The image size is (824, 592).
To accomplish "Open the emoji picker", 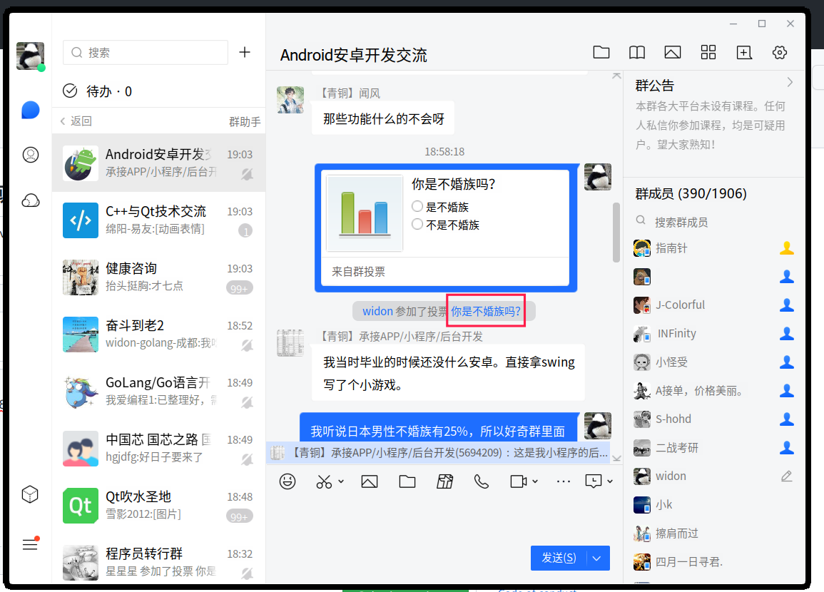I will click(x=288, y=481).
